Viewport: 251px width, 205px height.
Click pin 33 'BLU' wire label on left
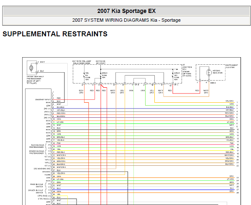[59, 188]
